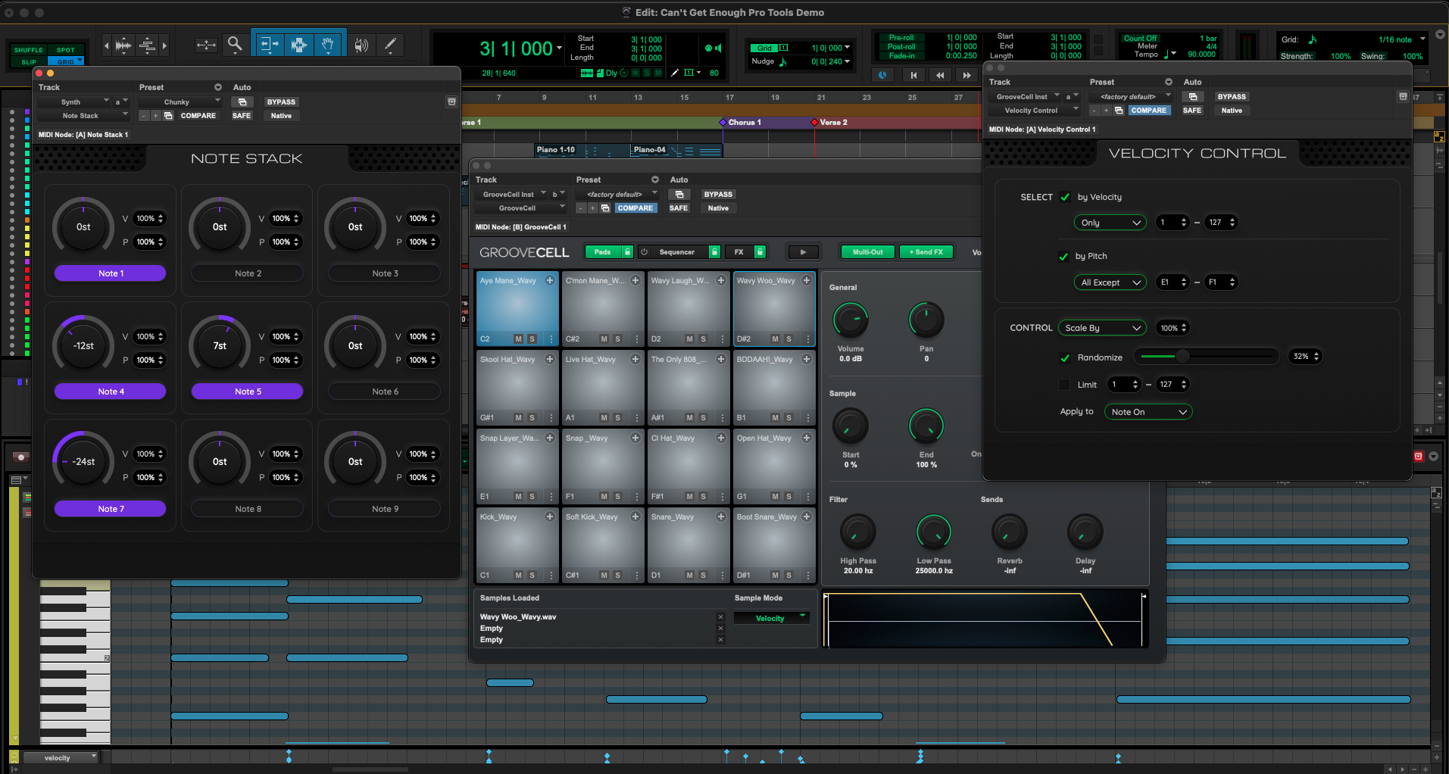The height and width of the screenshot is (774, 1449).
Task: Uncheck the Randomize option
Action: (x=1063, y=357)
